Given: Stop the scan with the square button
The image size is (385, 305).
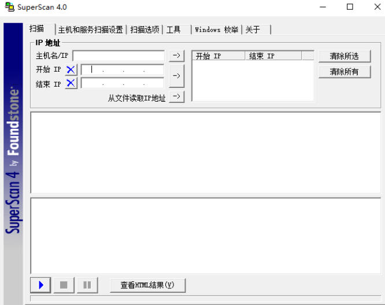Looking at the screenshot, I should coord(64,285).
